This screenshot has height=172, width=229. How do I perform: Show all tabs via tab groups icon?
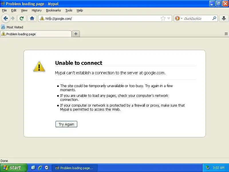(x=226, y=34)
